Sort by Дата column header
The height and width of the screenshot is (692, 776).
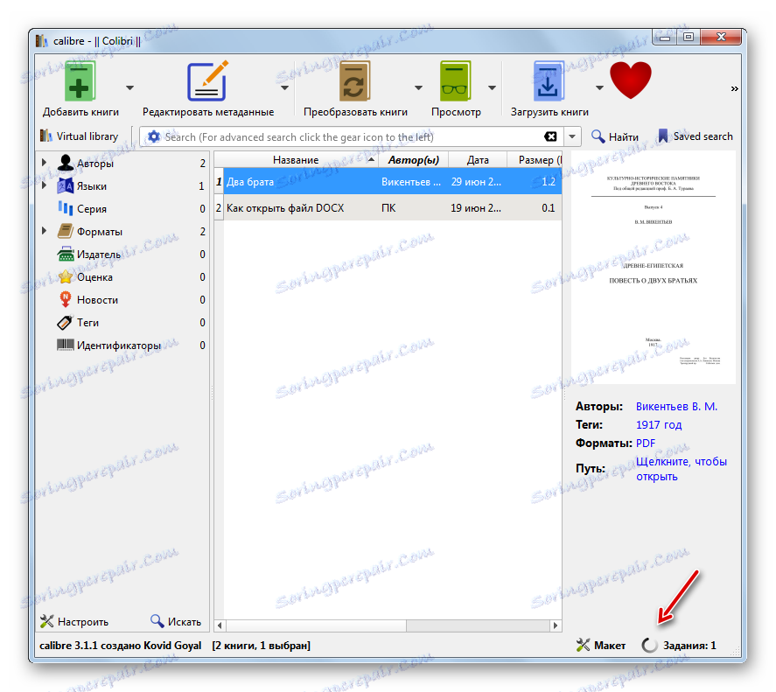478,160
